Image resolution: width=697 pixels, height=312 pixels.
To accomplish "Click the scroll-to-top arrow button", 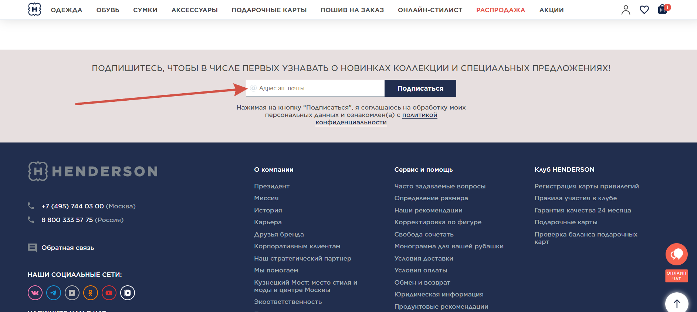I will (677, 303).
